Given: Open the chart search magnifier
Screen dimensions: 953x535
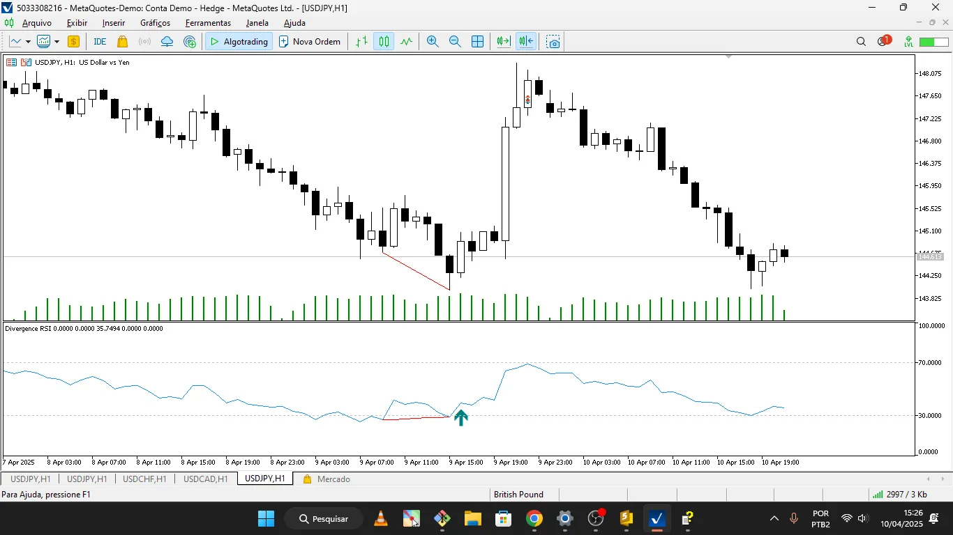Looking at the screenshot, I should (861, 42).
